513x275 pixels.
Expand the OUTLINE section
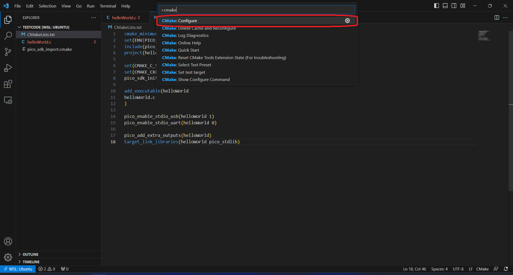(x=30, y=254)
